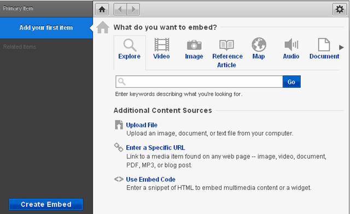This screenshot has height=214, width=350.
Task: Click the Upload File icon
Action: 119,124
